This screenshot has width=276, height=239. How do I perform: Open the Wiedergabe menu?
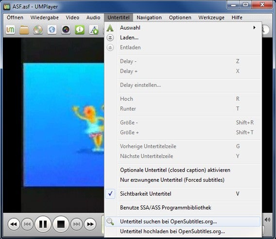45,17
